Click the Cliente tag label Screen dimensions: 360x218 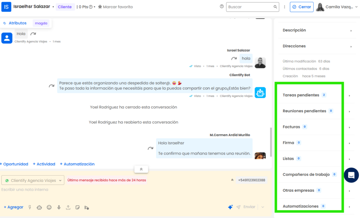point(64,7)
